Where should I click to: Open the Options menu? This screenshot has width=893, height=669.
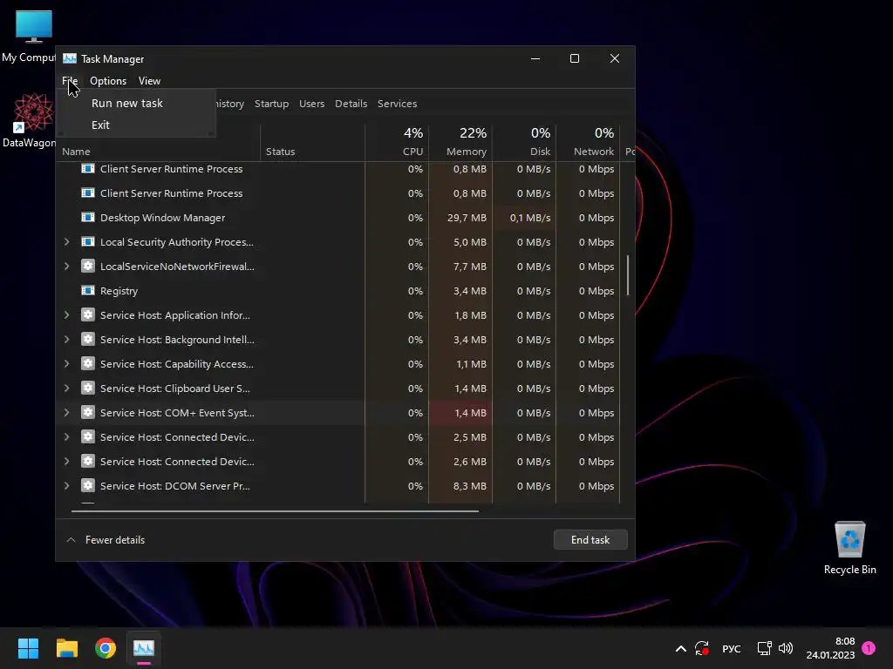(x=108, y=81)
